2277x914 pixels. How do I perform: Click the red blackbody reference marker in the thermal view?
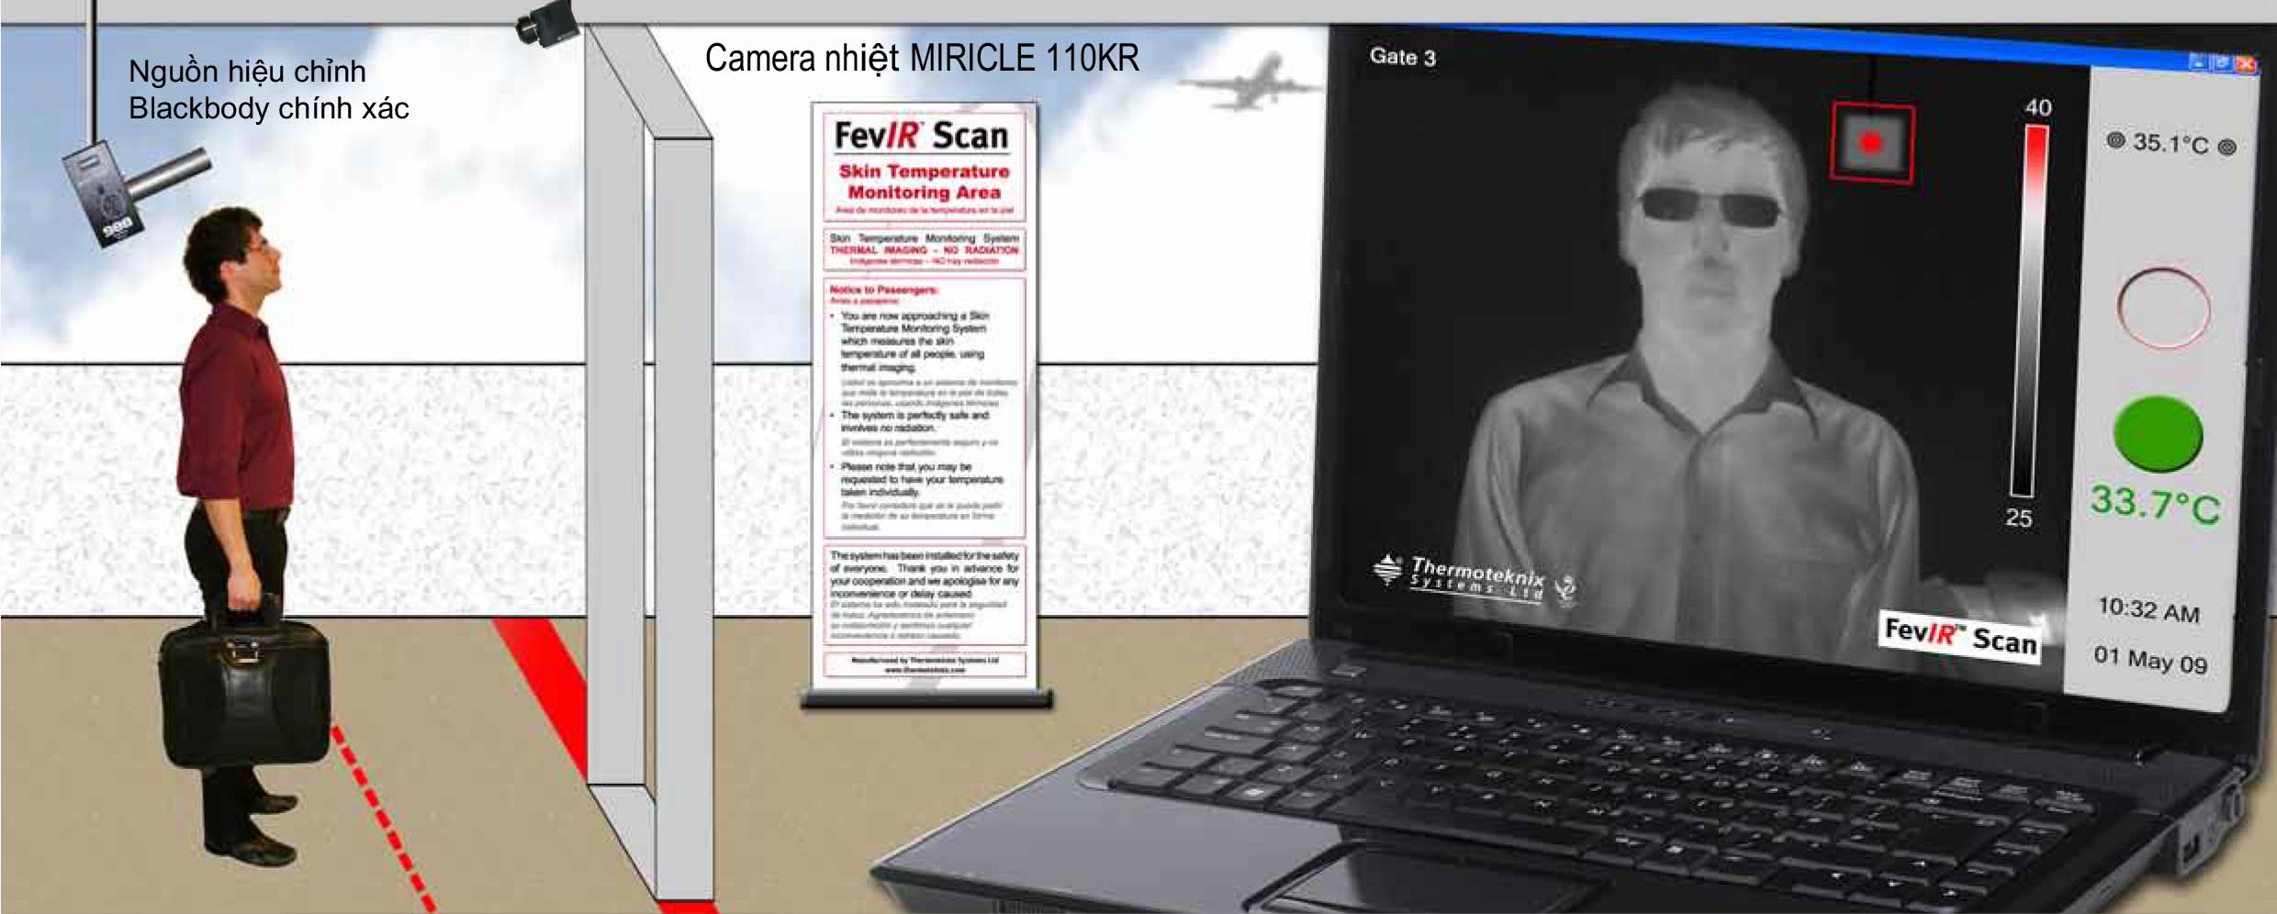1872,143
